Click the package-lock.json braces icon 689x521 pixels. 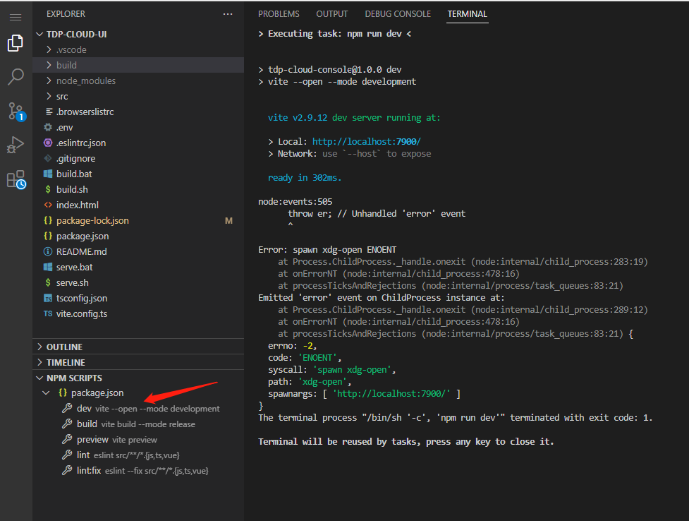(48, 220)
